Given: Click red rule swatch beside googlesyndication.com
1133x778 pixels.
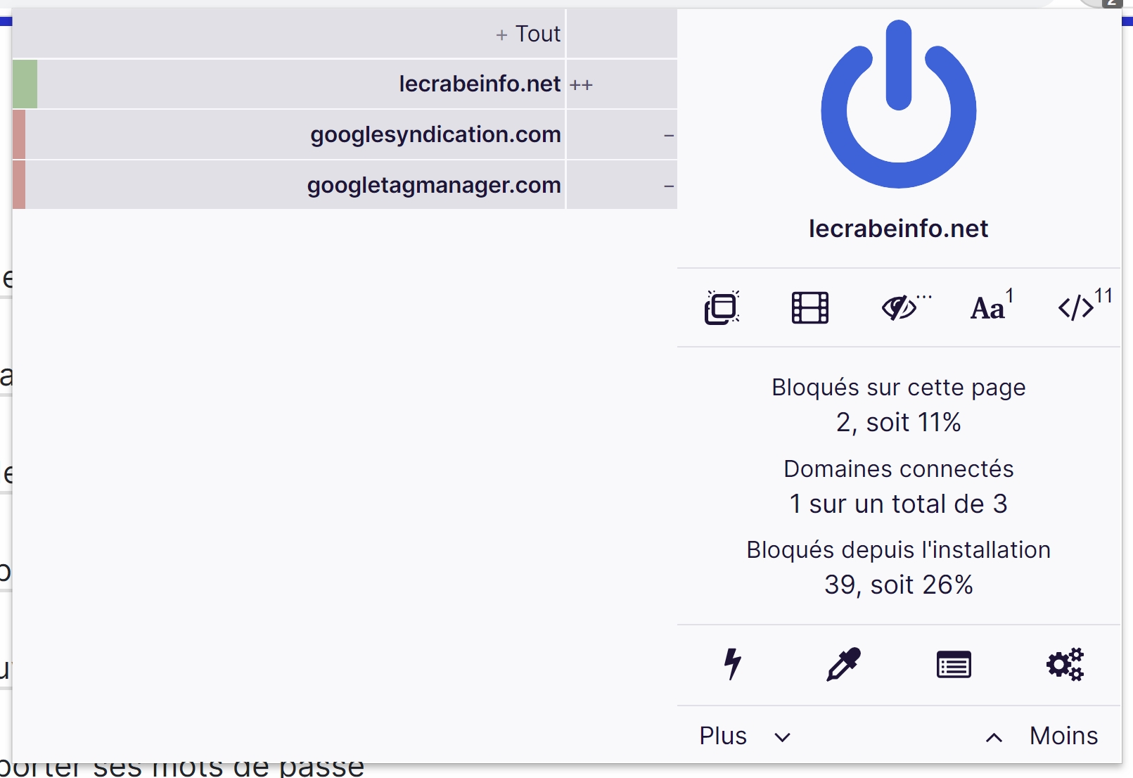Looking at the screenshot, I should [19, 134].
